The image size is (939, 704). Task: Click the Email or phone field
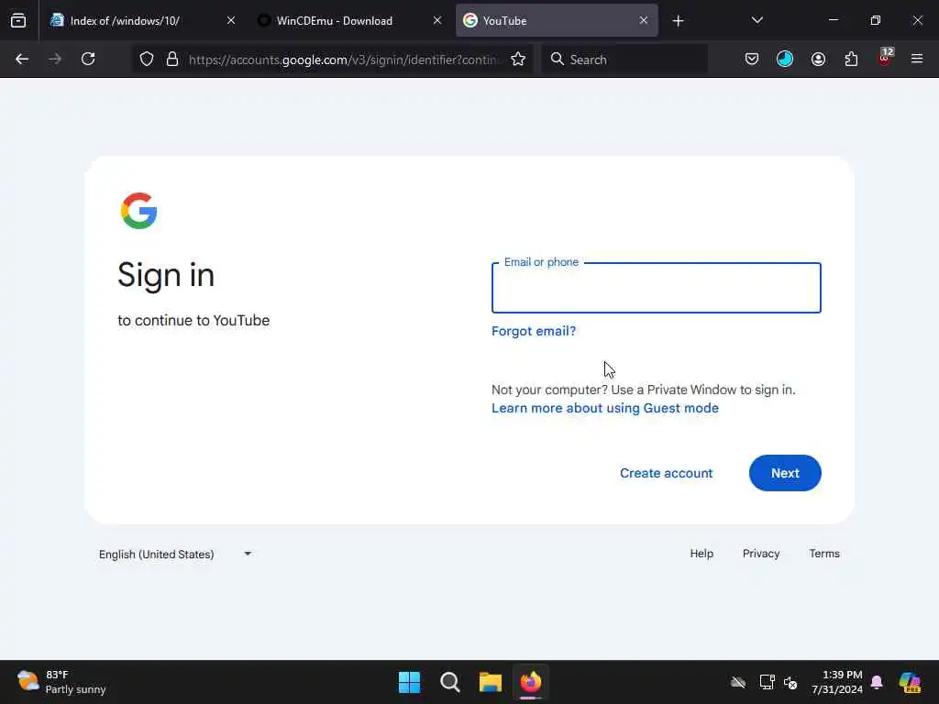click(657, 288)
